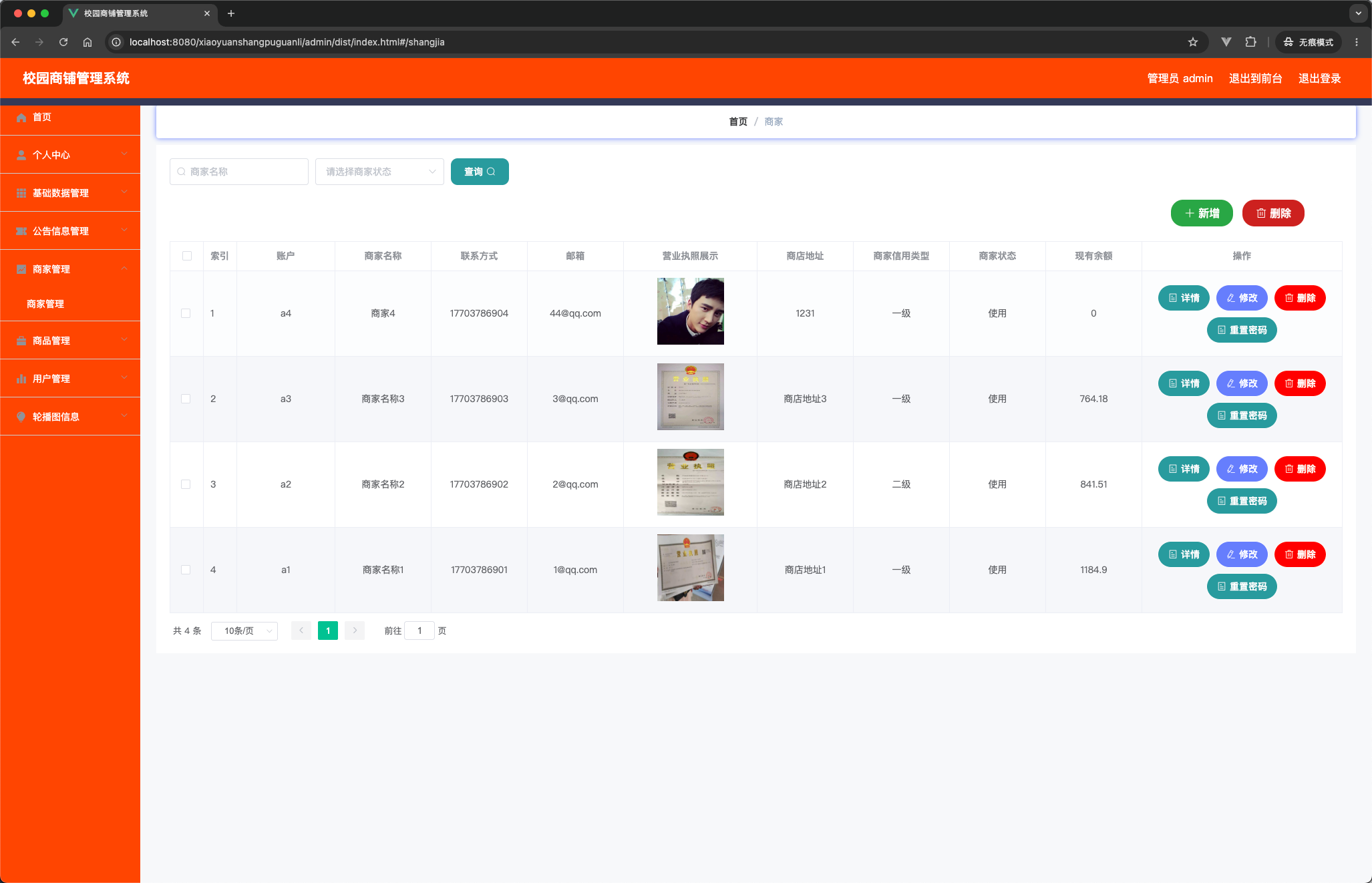The image size is (1372, 883).
Task: Click the green 新增 button
Action: point(1202,213)
